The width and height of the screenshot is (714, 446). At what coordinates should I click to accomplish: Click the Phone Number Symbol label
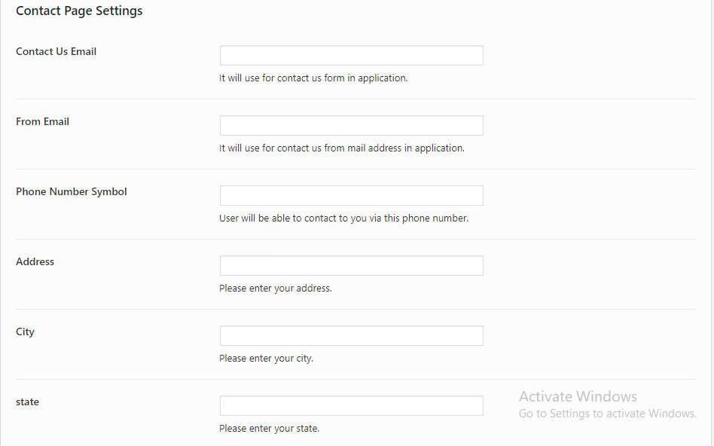72,192
